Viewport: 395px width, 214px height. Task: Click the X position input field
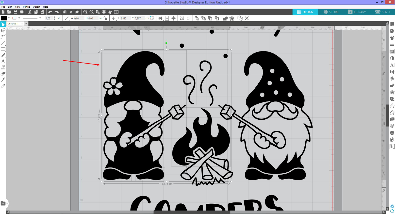[x=125, y=18]
